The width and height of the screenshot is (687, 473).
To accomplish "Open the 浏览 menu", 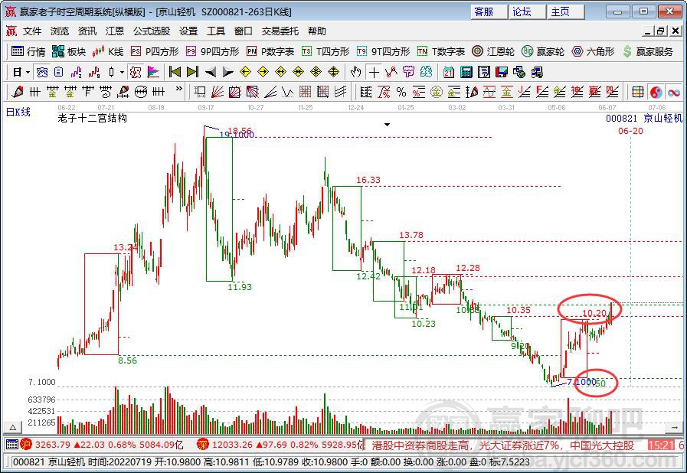I will [60, 31].
